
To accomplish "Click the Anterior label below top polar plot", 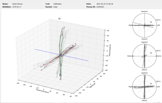I will coord(144,39).
